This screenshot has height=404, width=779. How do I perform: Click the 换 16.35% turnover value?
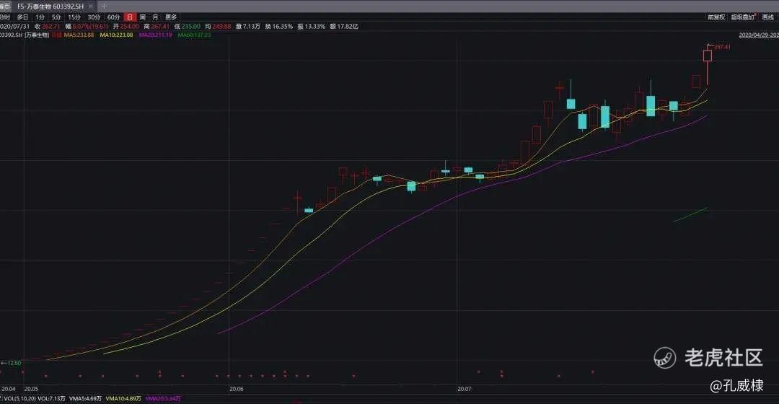pos(278,27)
